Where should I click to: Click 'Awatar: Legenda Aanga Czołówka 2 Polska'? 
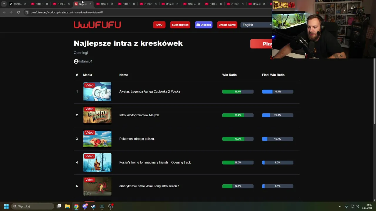point(150,92)
